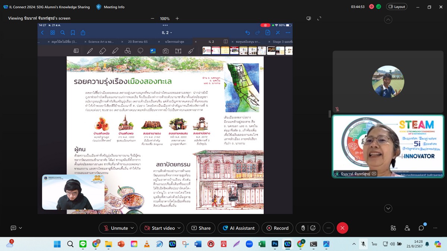Click the gesture recognition hand icon

click(303, 228)
